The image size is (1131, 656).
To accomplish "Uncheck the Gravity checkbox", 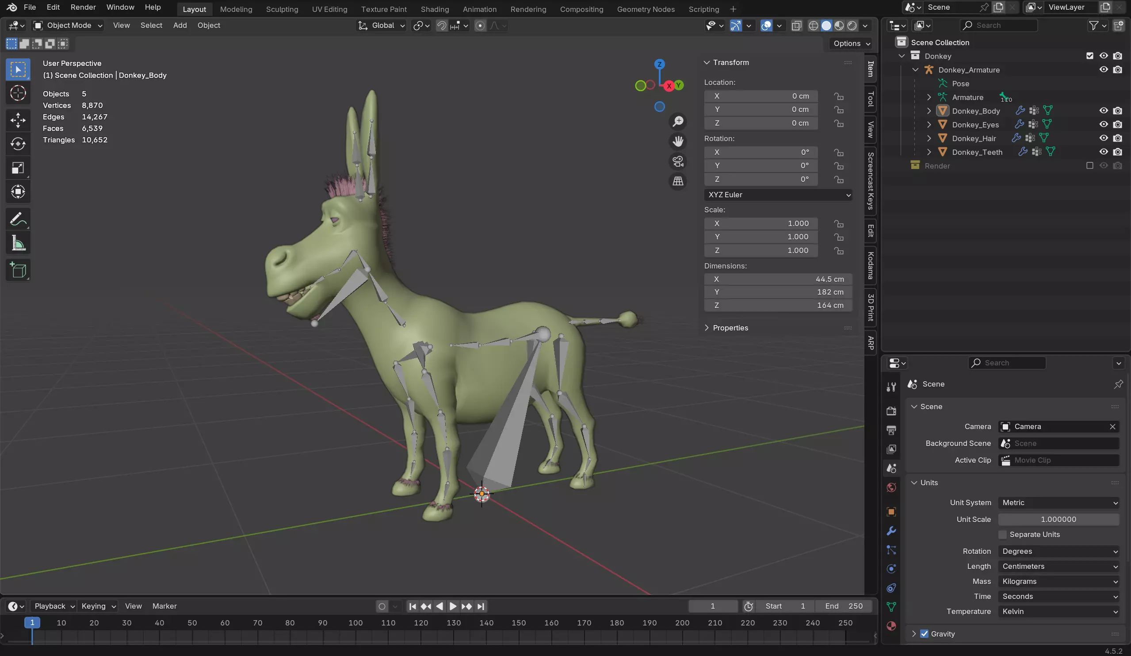I will [x=924, y=633].
